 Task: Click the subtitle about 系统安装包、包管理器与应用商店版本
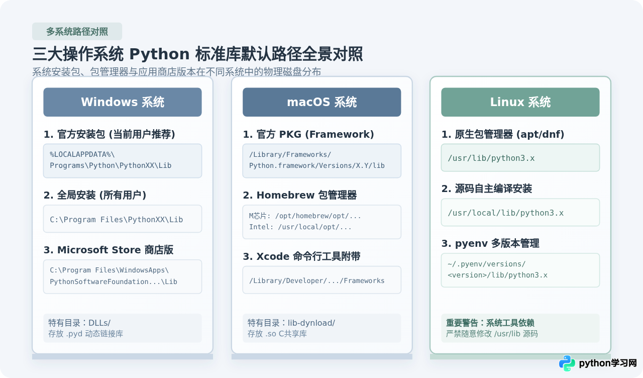(176, 71)
